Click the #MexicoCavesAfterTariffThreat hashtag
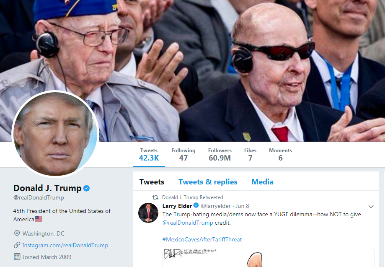The image size is (385, 267). 202,239
